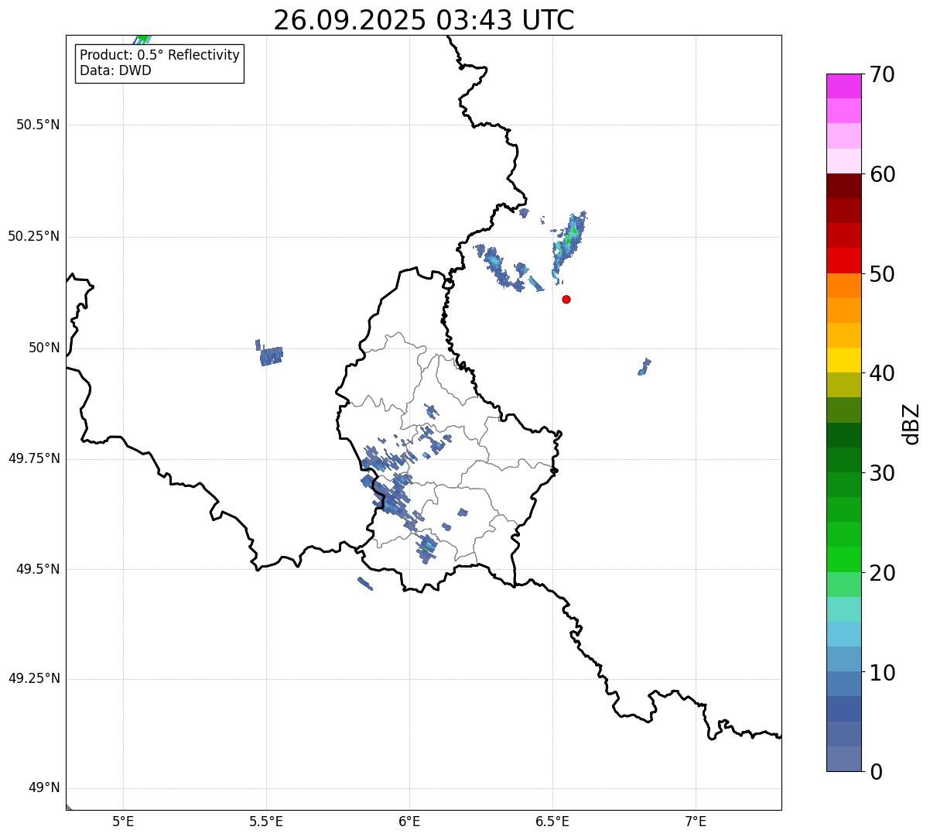
Task: Click the 7°E longitude label
Action: coord(696,821)
